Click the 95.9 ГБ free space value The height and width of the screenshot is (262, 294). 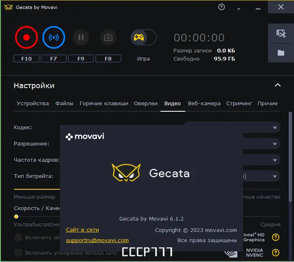(x=224, y=59)
